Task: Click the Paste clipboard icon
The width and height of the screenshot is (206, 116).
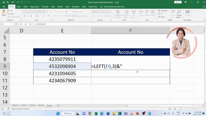Action: pos(4,12)
